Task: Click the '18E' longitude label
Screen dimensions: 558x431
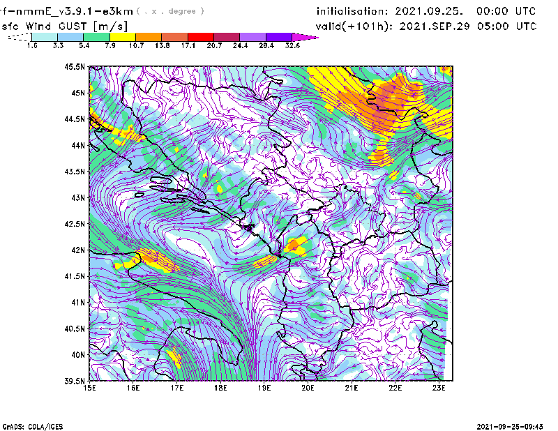Action: (220, 388)
